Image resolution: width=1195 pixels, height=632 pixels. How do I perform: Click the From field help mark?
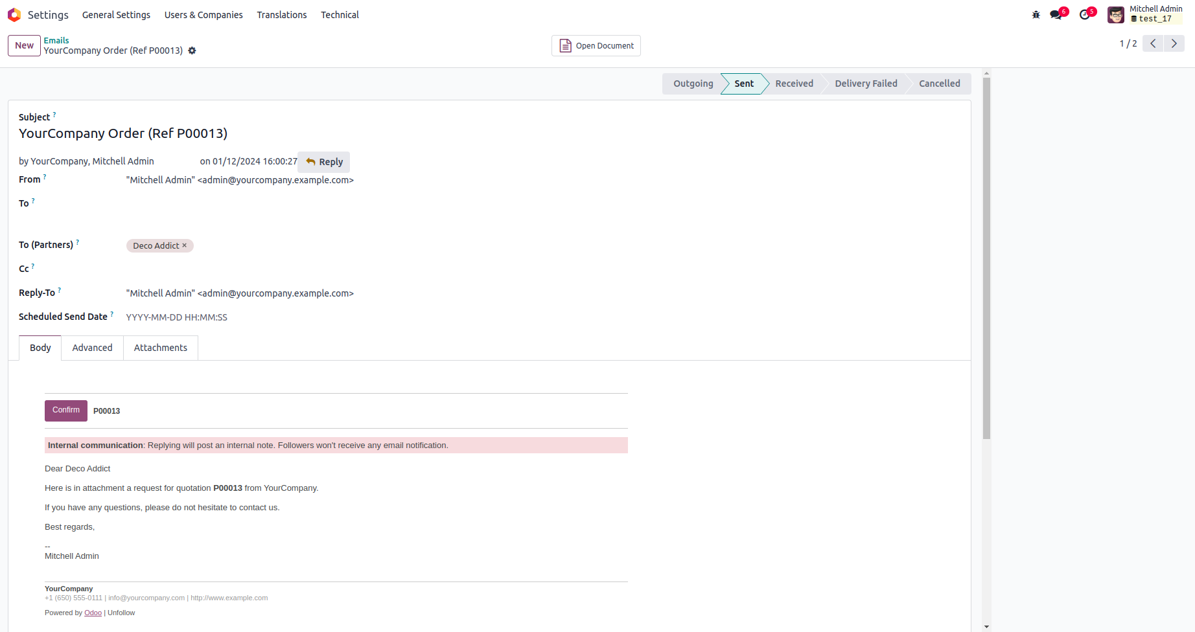point(45,177)
